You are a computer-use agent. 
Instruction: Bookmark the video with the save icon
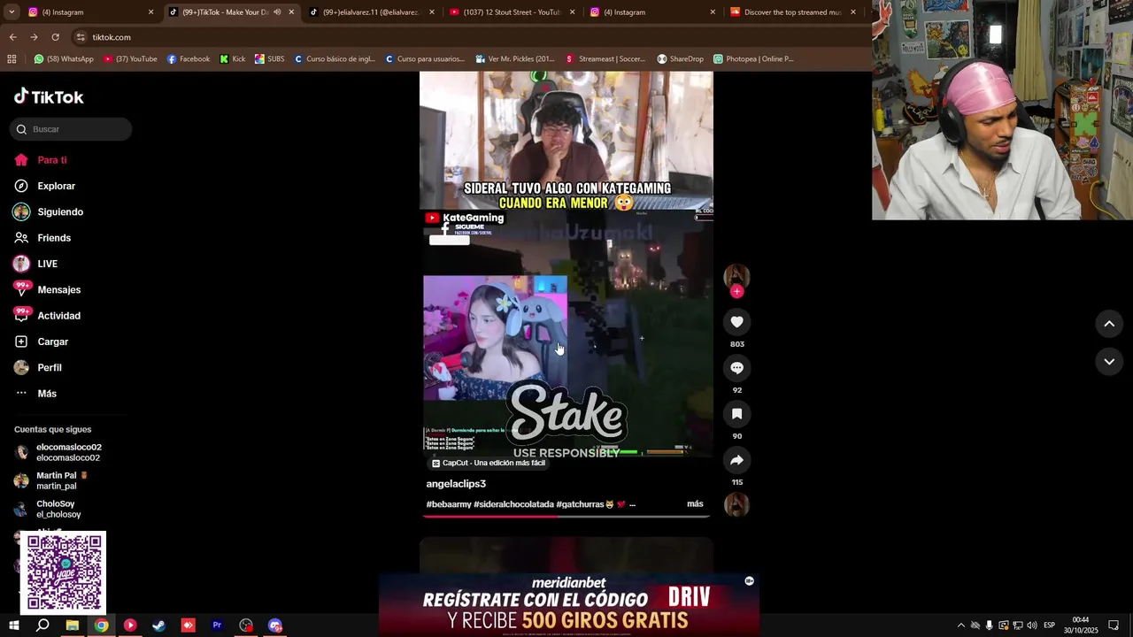point(736,414)
